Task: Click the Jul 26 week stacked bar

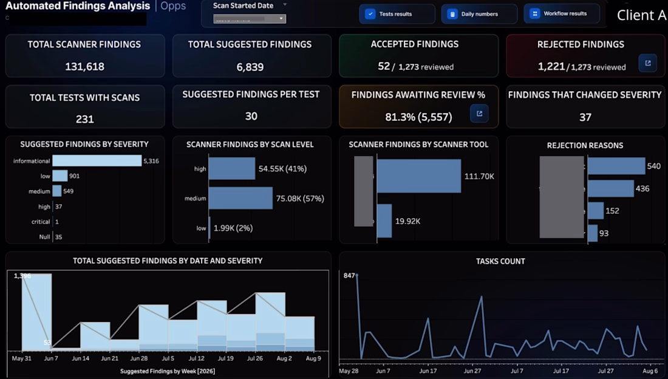Action: tap(270, 321)
